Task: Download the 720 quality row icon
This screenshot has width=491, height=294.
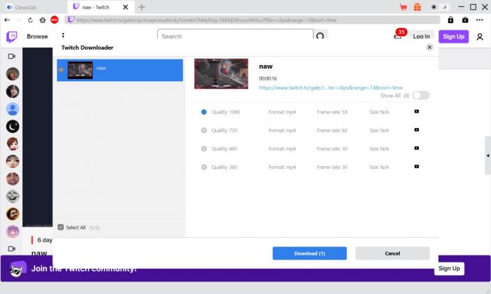Action: point(417,130)
